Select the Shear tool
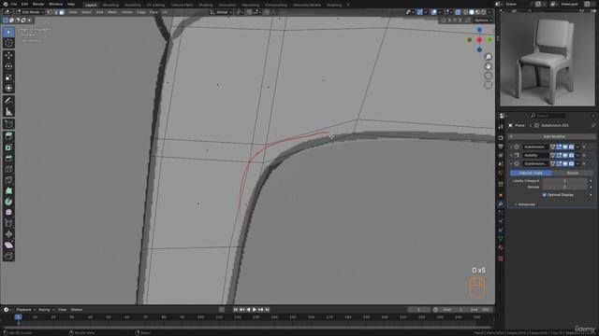Screen dimensions: 599x336 [8, 245]
